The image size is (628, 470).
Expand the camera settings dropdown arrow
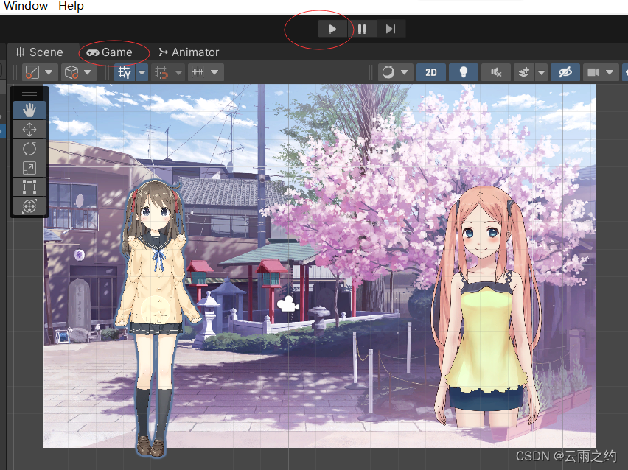point(610,72)
